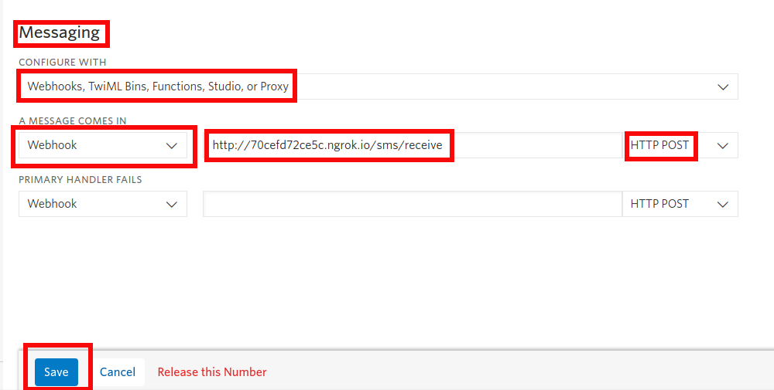Click the Save button
Screen dimensions: 774x390
[56, 371]
